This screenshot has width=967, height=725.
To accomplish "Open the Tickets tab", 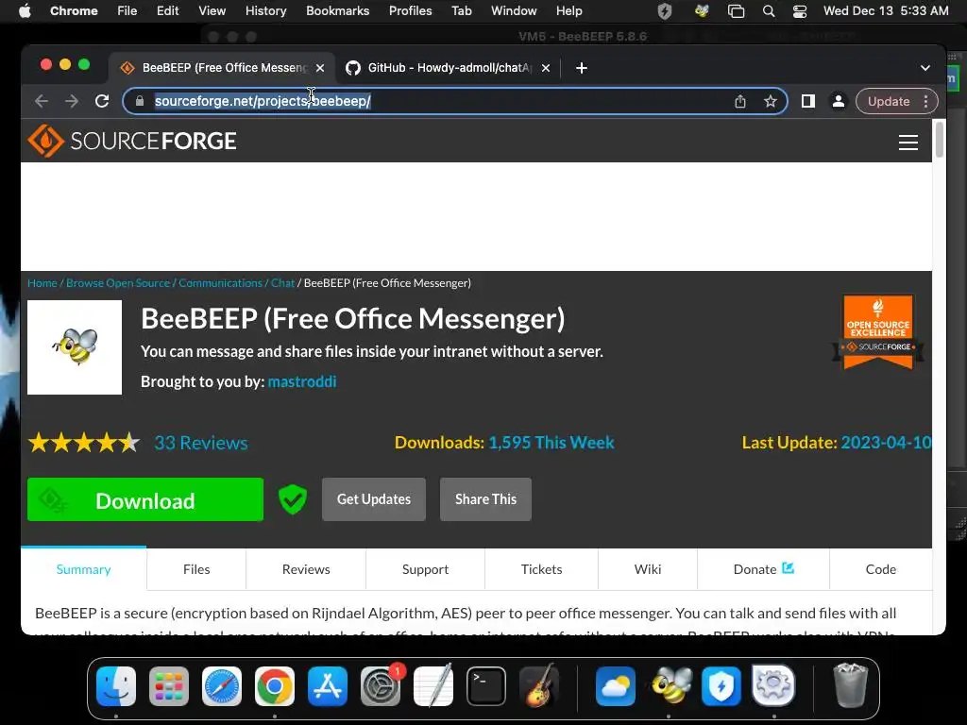I will pos(541,569).
